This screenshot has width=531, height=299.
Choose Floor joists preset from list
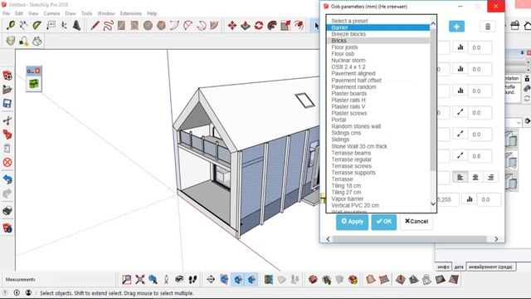pos(378,47)
